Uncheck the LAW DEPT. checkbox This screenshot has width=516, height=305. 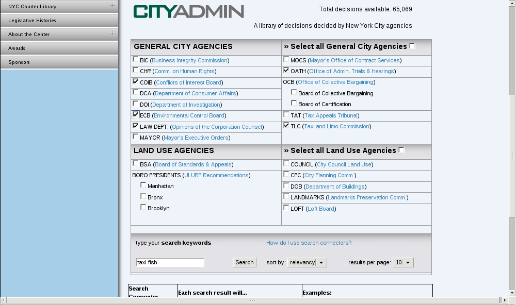pyautogui.click(x=135, y=126)
